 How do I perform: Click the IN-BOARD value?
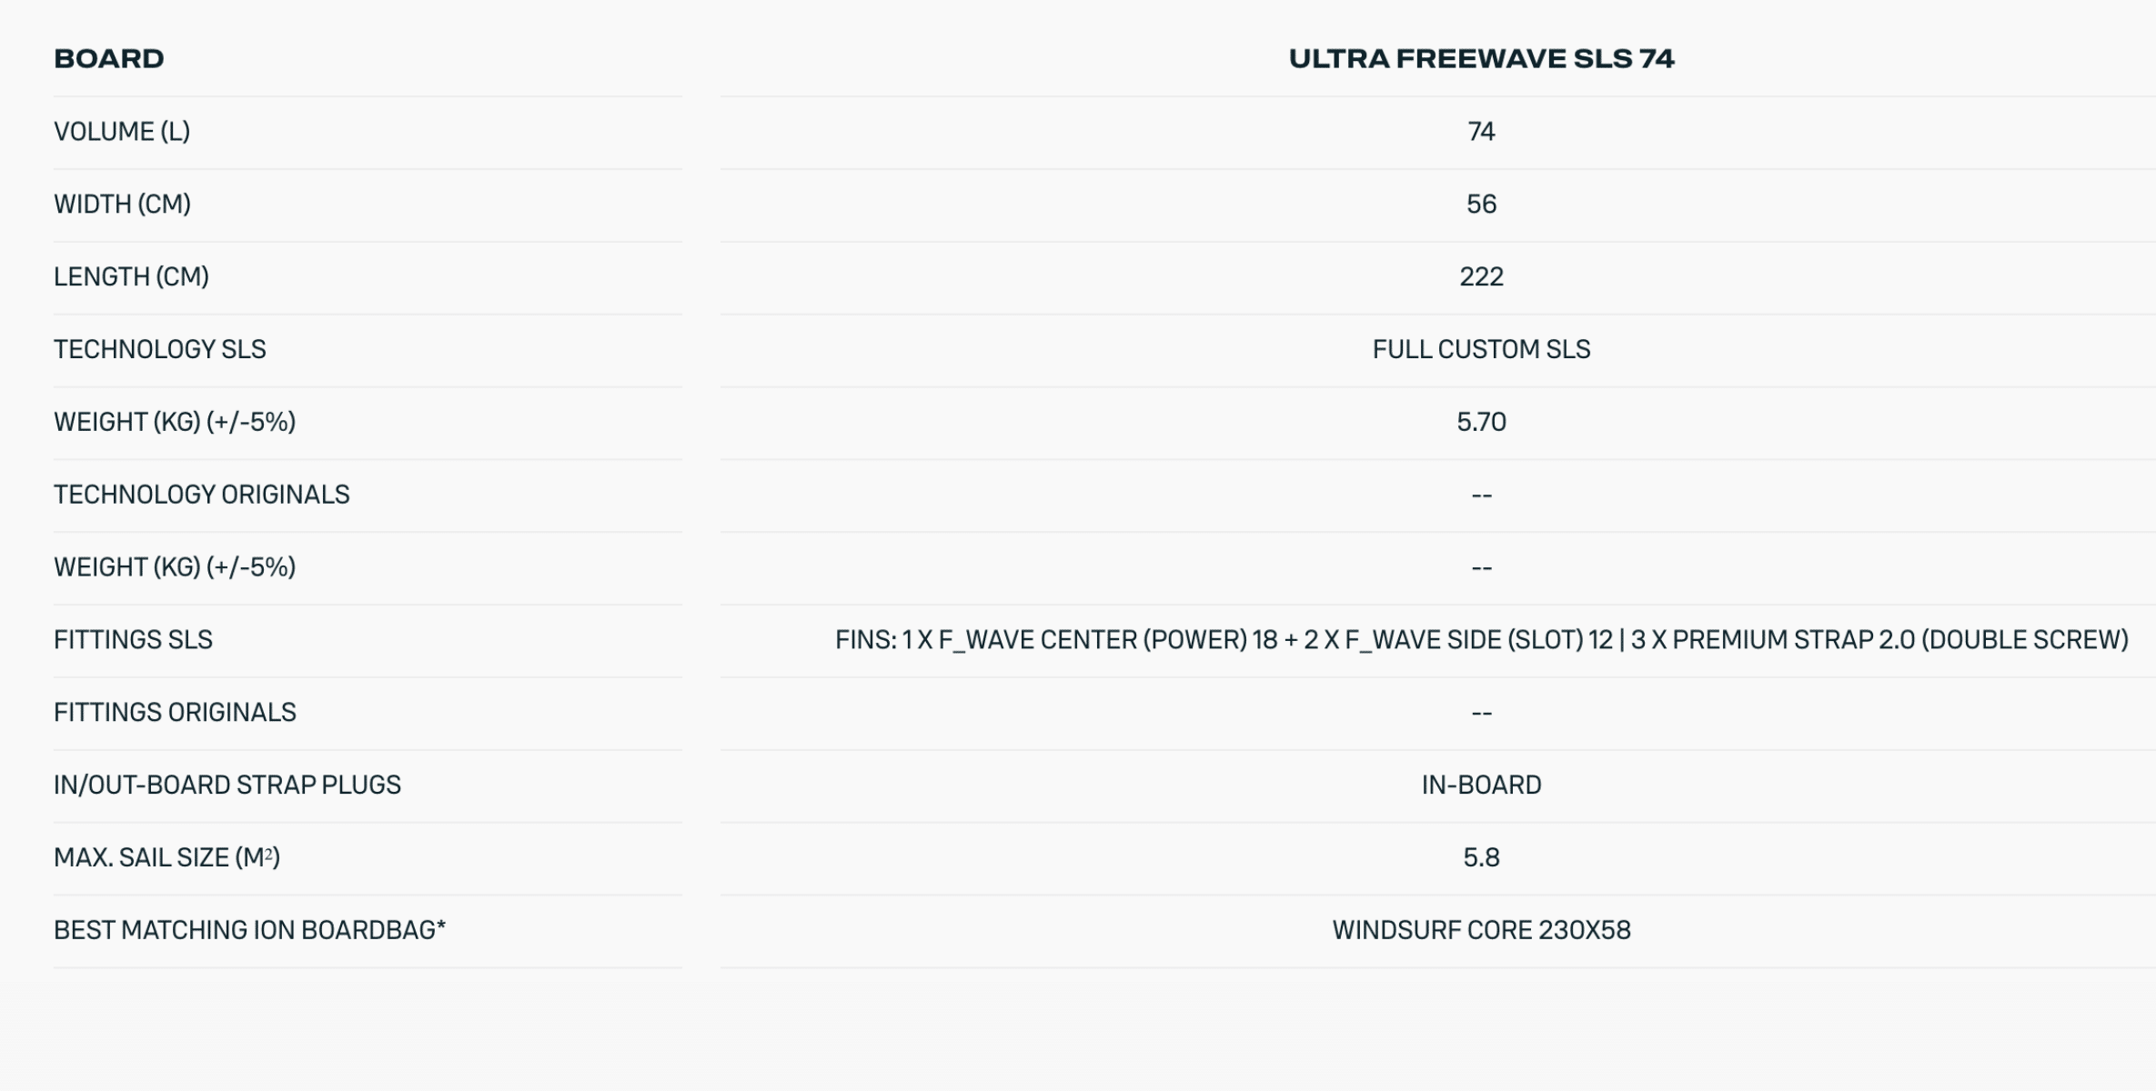pos(1481,786)
